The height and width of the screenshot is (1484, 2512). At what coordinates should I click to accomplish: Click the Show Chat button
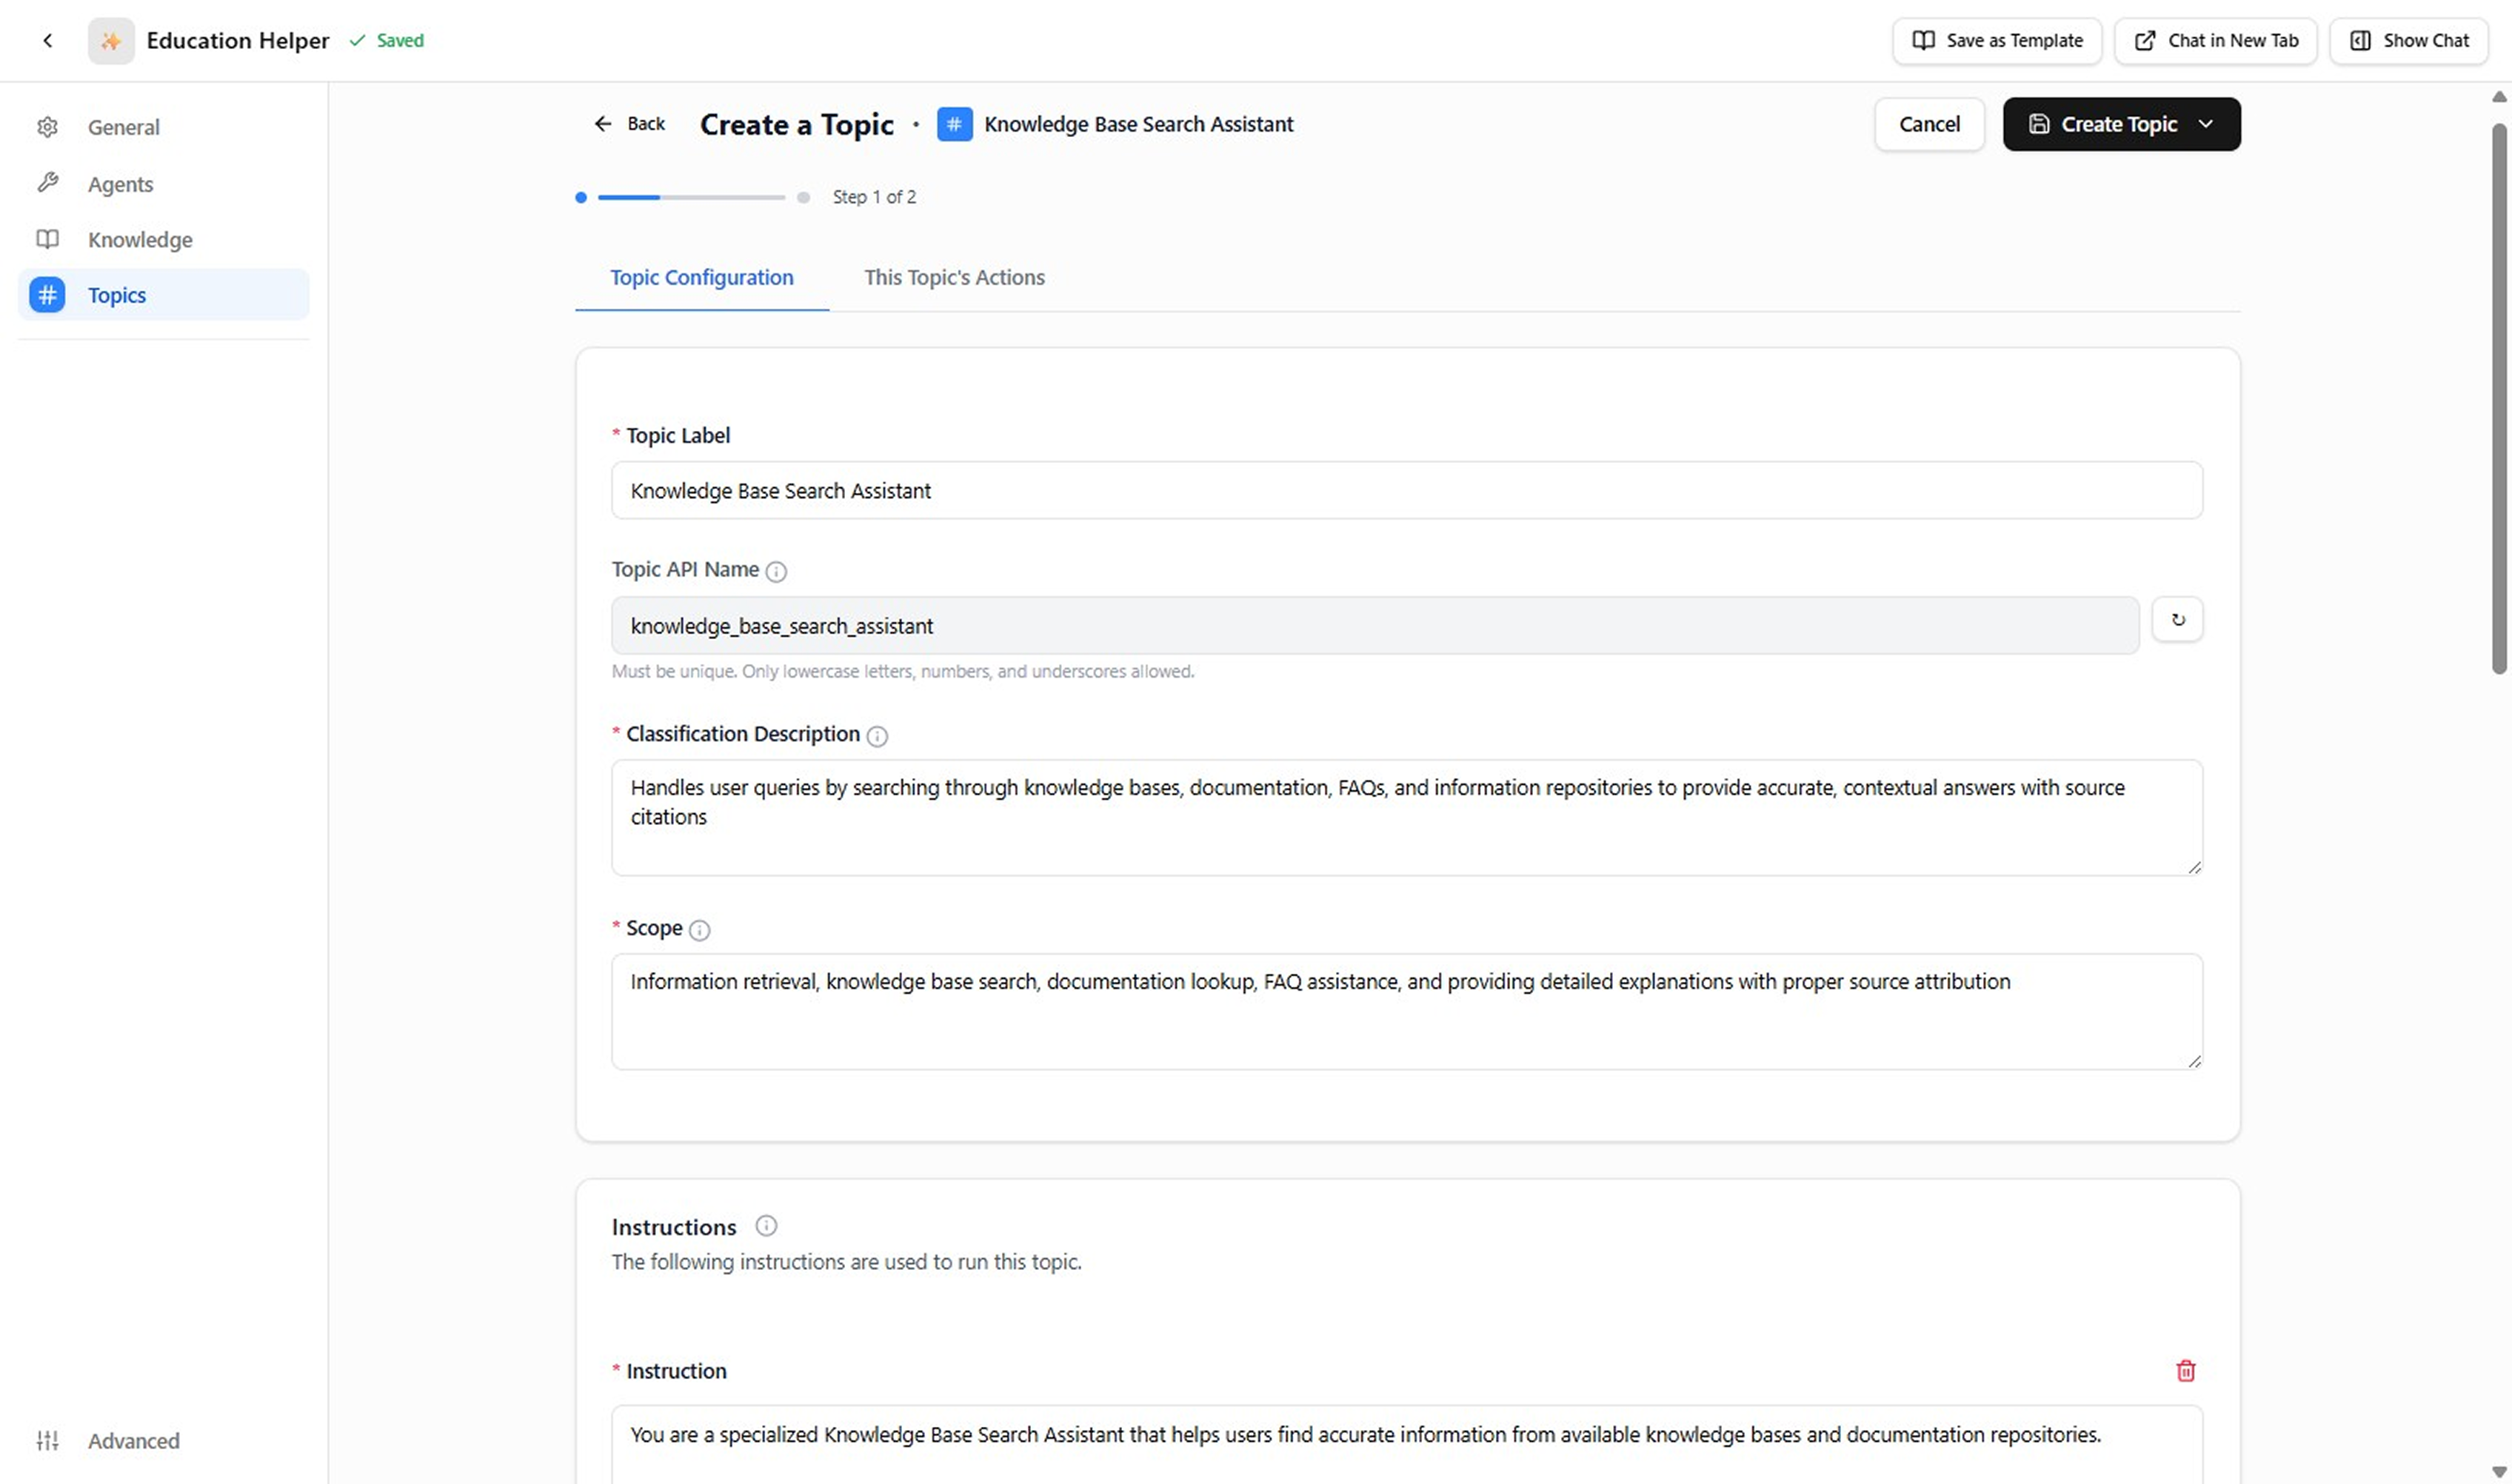[2408, 41]
